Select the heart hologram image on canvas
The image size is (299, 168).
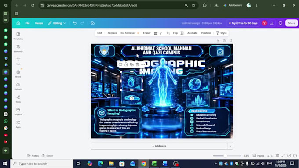[x=131, y=81]
